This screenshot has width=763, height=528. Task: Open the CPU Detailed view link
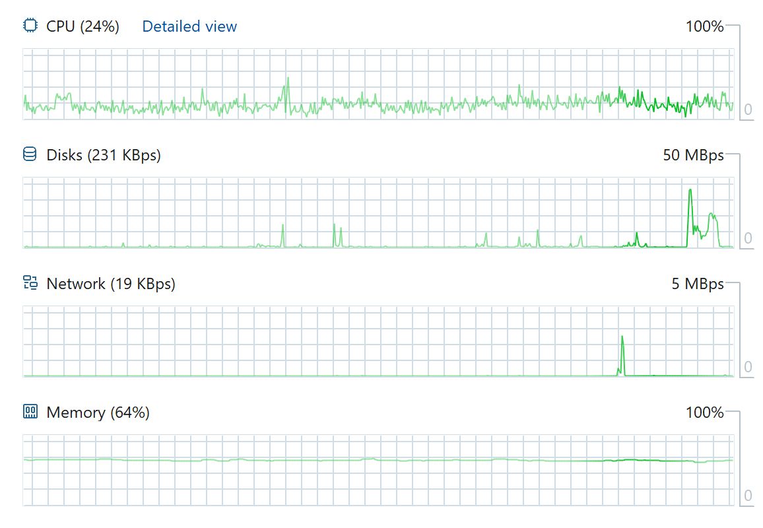tap(189, 26)
